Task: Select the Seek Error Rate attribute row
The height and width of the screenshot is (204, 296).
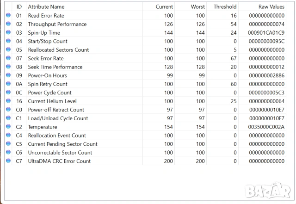Action: tap(46, 58)
